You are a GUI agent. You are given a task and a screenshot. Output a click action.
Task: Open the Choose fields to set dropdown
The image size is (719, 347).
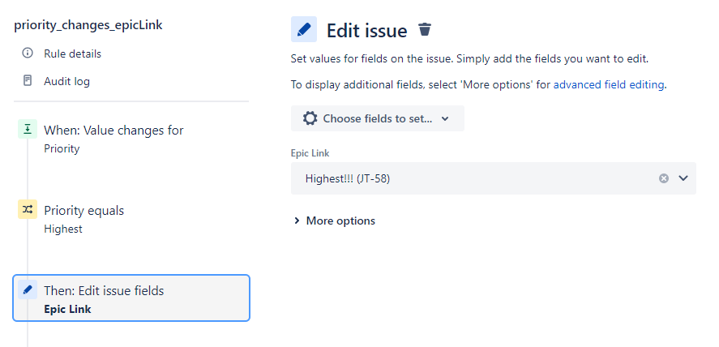coord(378,118)
